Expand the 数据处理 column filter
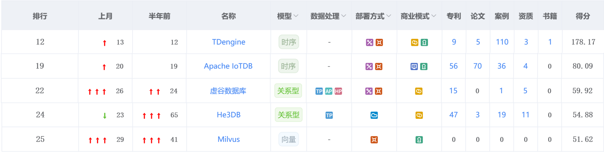604x153 pixels. [x=328, y=16]
